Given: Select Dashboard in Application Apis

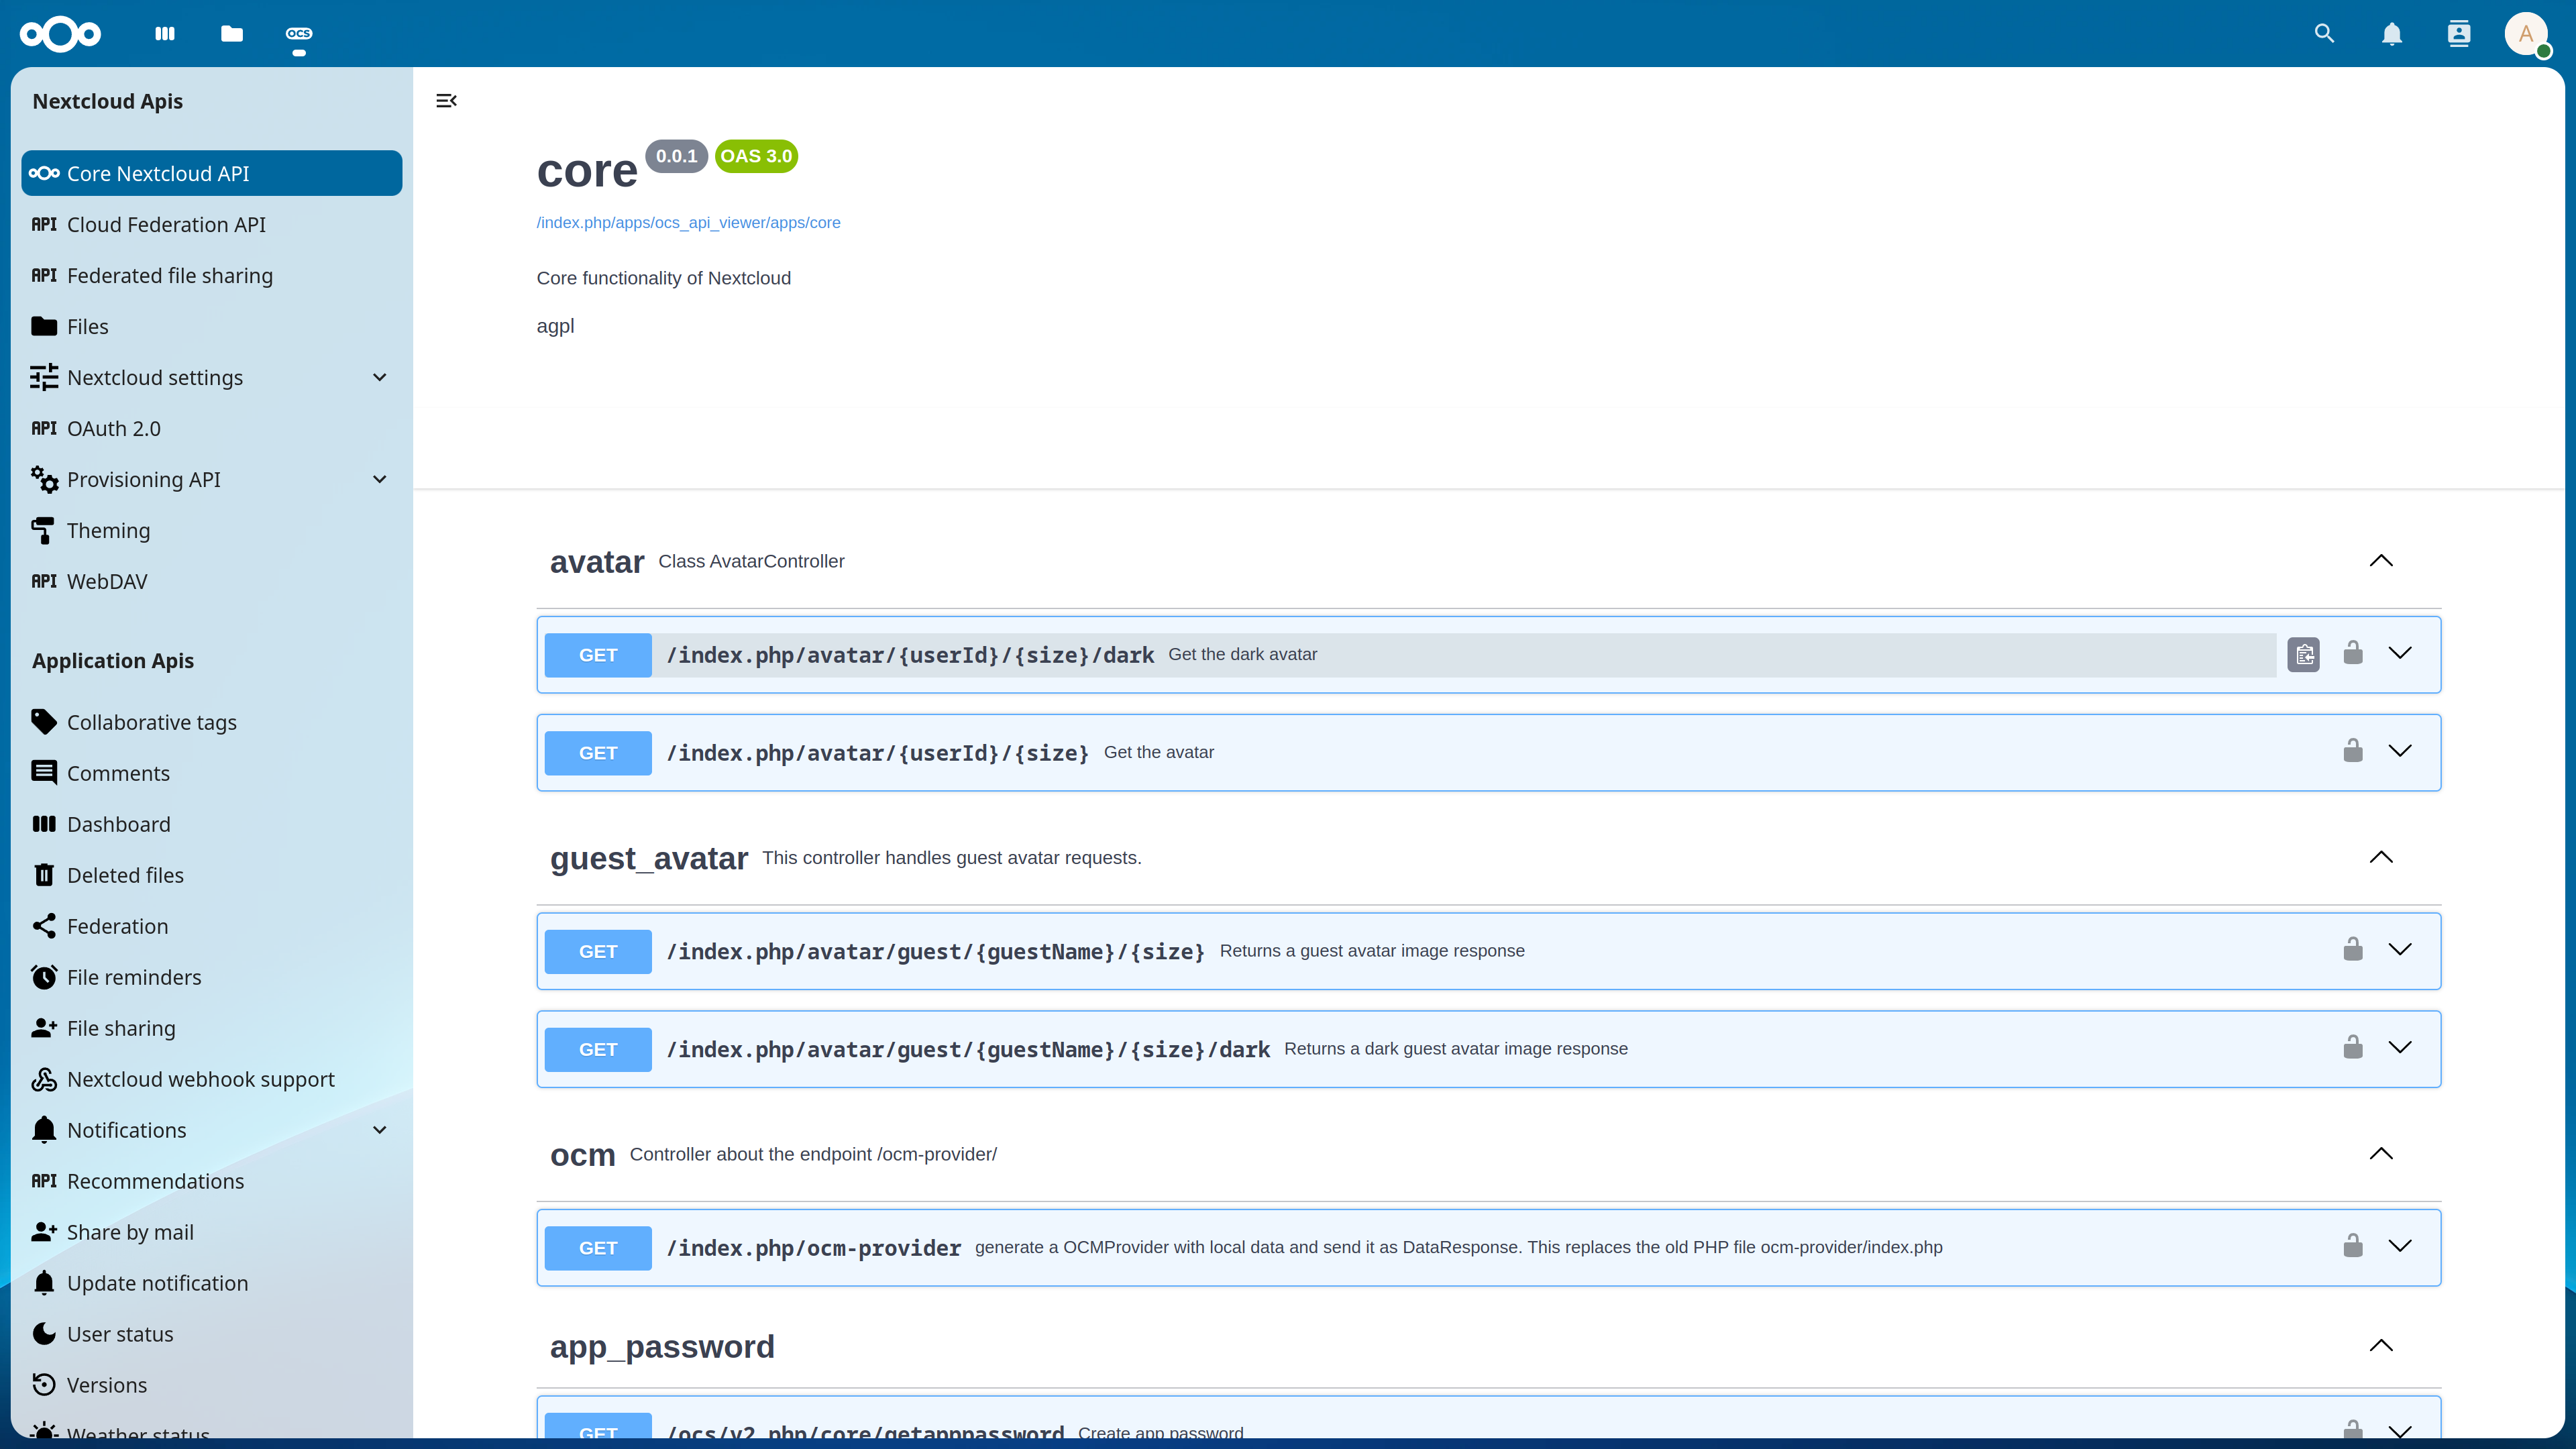Looking at the screenshot, I should [x=212, y=824].
